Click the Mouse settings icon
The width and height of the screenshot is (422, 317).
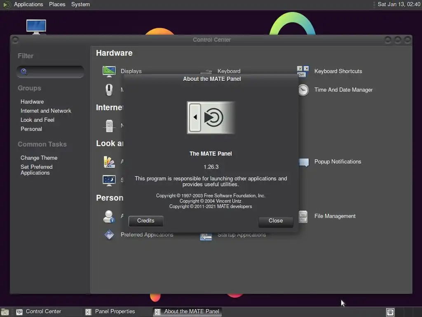109,90
